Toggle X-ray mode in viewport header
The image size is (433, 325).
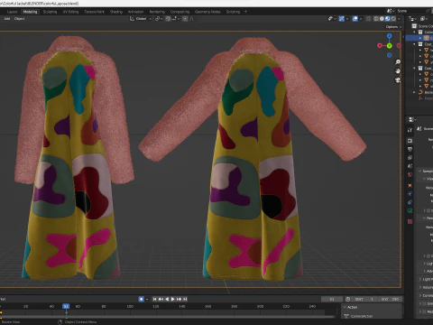[369, 19]
